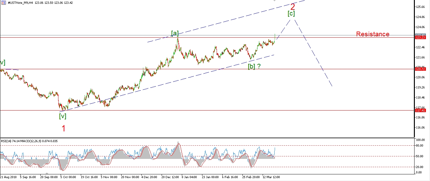The width and height of the screenshot is (430, 181).
Task: Select the red wave '2' label
Action: pos(292,7)
